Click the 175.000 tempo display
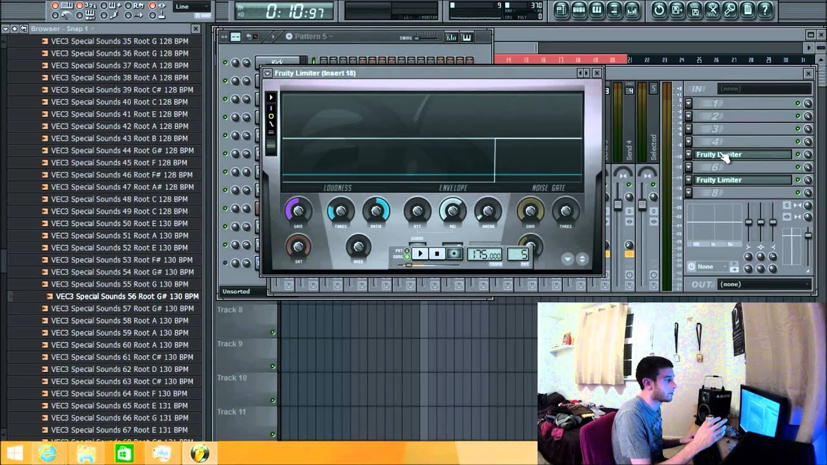Viewport: 827px width, 465px height. 485,254
